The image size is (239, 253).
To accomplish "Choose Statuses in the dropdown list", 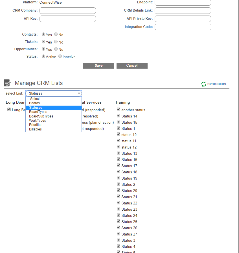I will pyautogui.click(x=54, y=108).
